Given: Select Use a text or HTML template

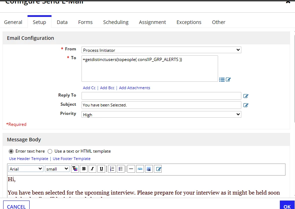Looking at the screenshot, I should tap(50, 151).
